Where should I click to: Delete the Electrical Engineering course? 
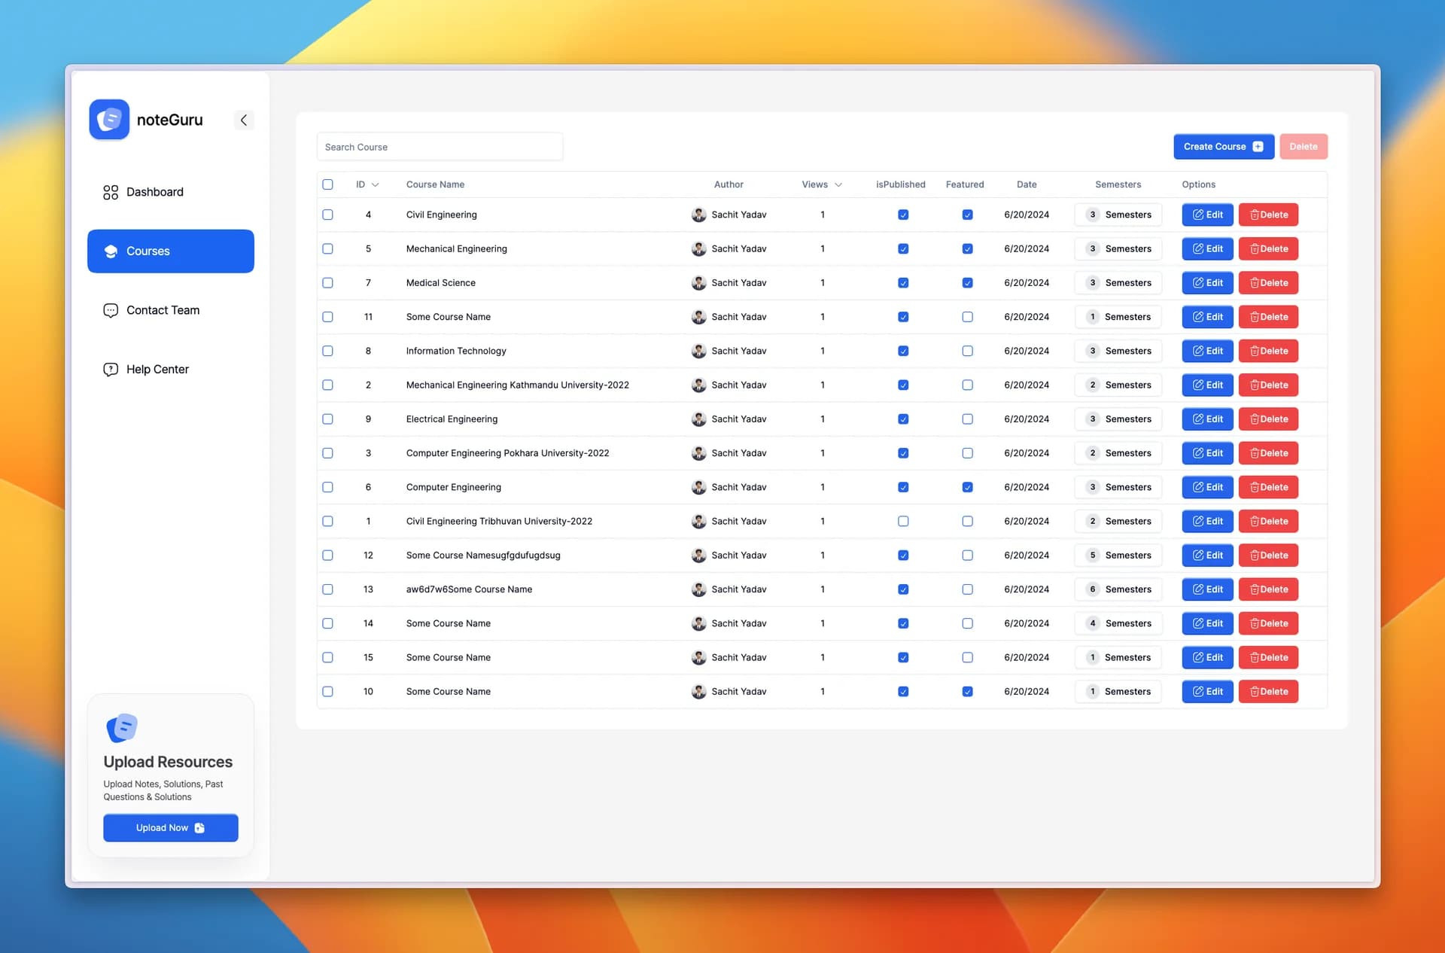(1268, 419)
